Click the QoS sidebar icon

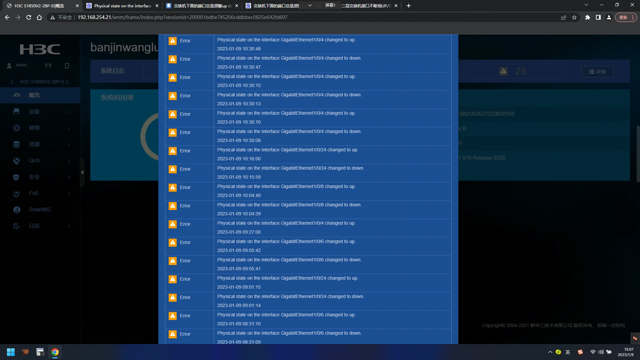(16, 161)
